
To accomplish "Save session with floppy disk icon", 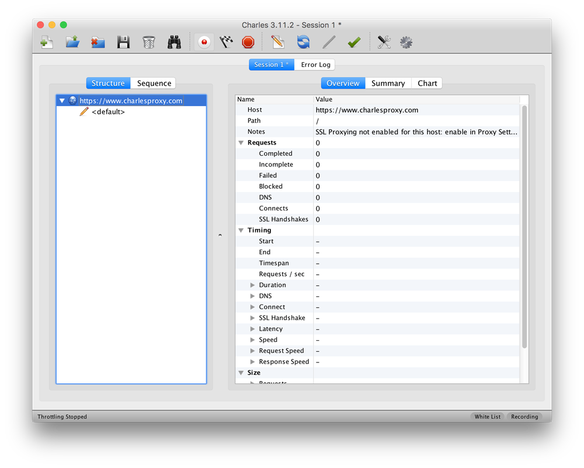I will (x=123, y=42).
